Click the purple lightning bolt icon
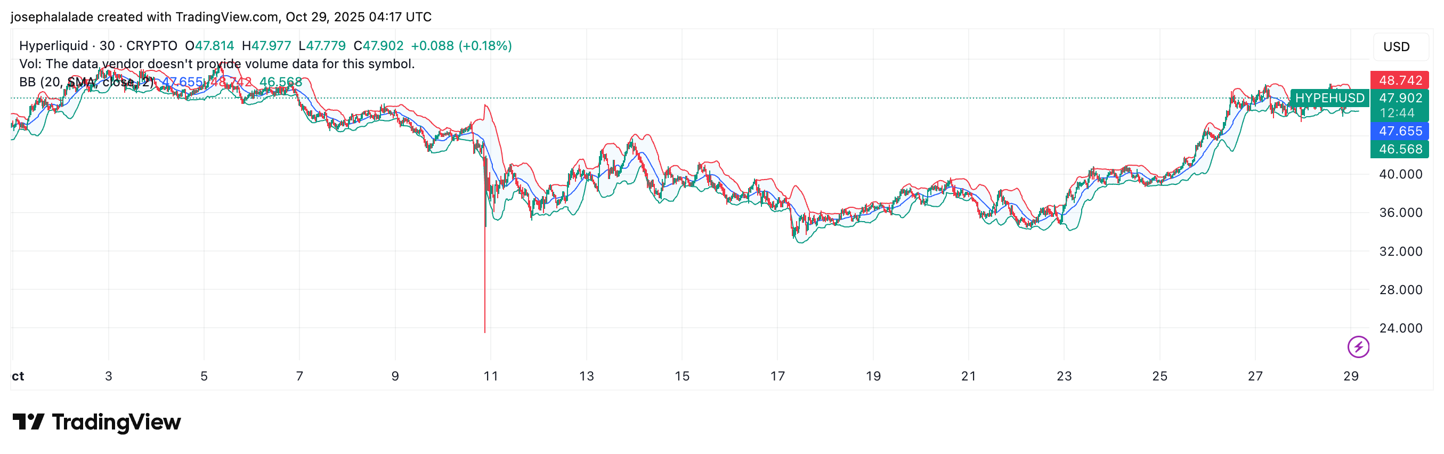Screen dimensions: 1444x454 coord(1358,346)
